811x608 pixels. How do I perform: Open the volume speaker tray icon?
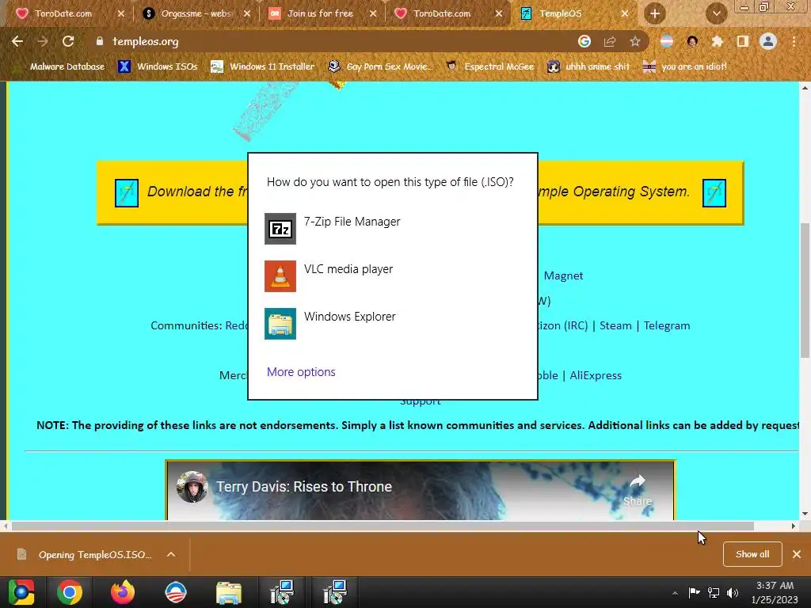733,593
